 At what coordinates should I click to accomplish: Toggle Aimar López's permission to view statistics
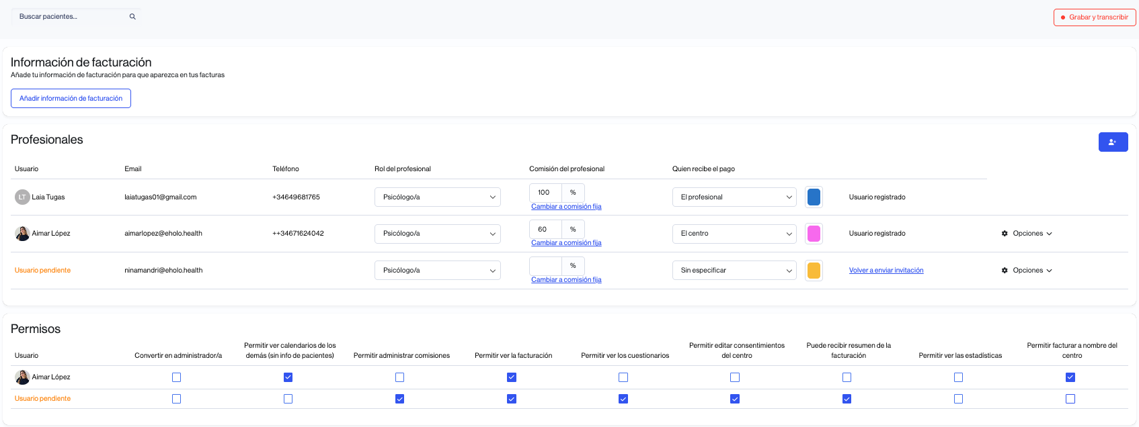coord(958,377)
